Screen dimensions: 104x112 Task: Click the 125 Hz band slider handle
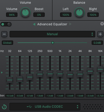[30, 77]
